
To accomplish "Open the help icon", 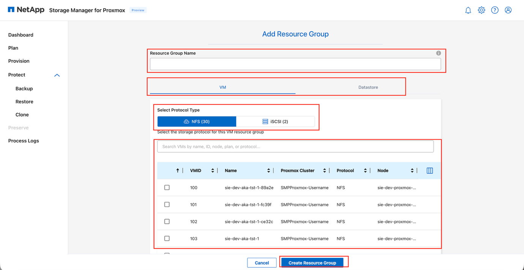I will click(495, 10).
